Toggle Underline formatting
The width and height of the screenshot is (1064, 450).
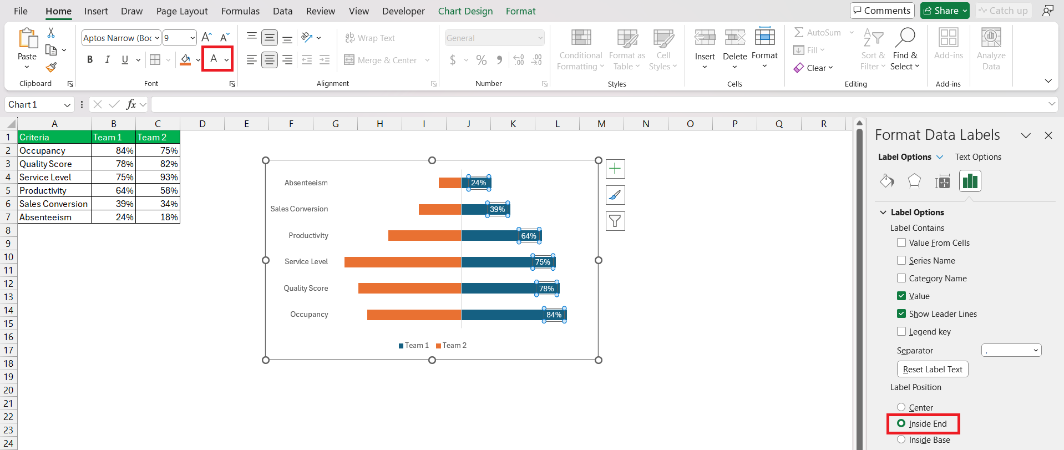point(125,60)
